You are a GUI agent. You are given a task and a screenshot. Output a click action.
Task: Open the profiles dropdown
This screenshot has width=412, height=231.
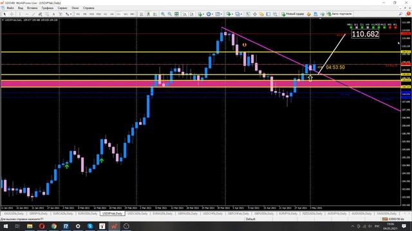click(x=239, y=14)
